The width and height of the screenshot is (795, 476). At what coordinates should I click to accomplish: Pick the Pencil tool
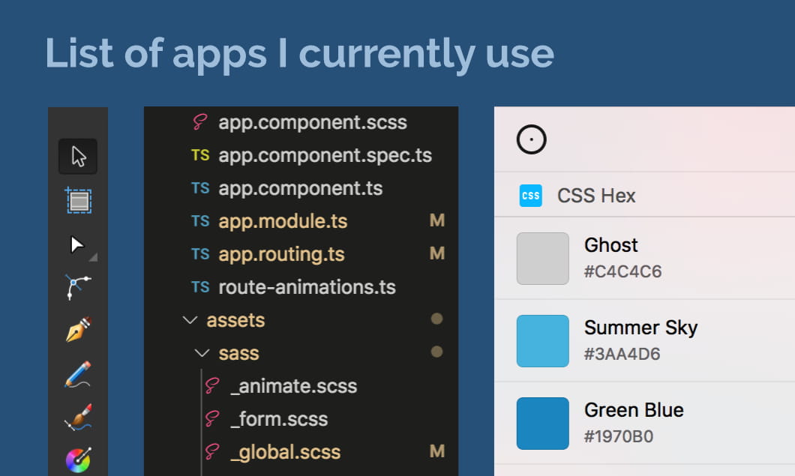coord(78,373)
